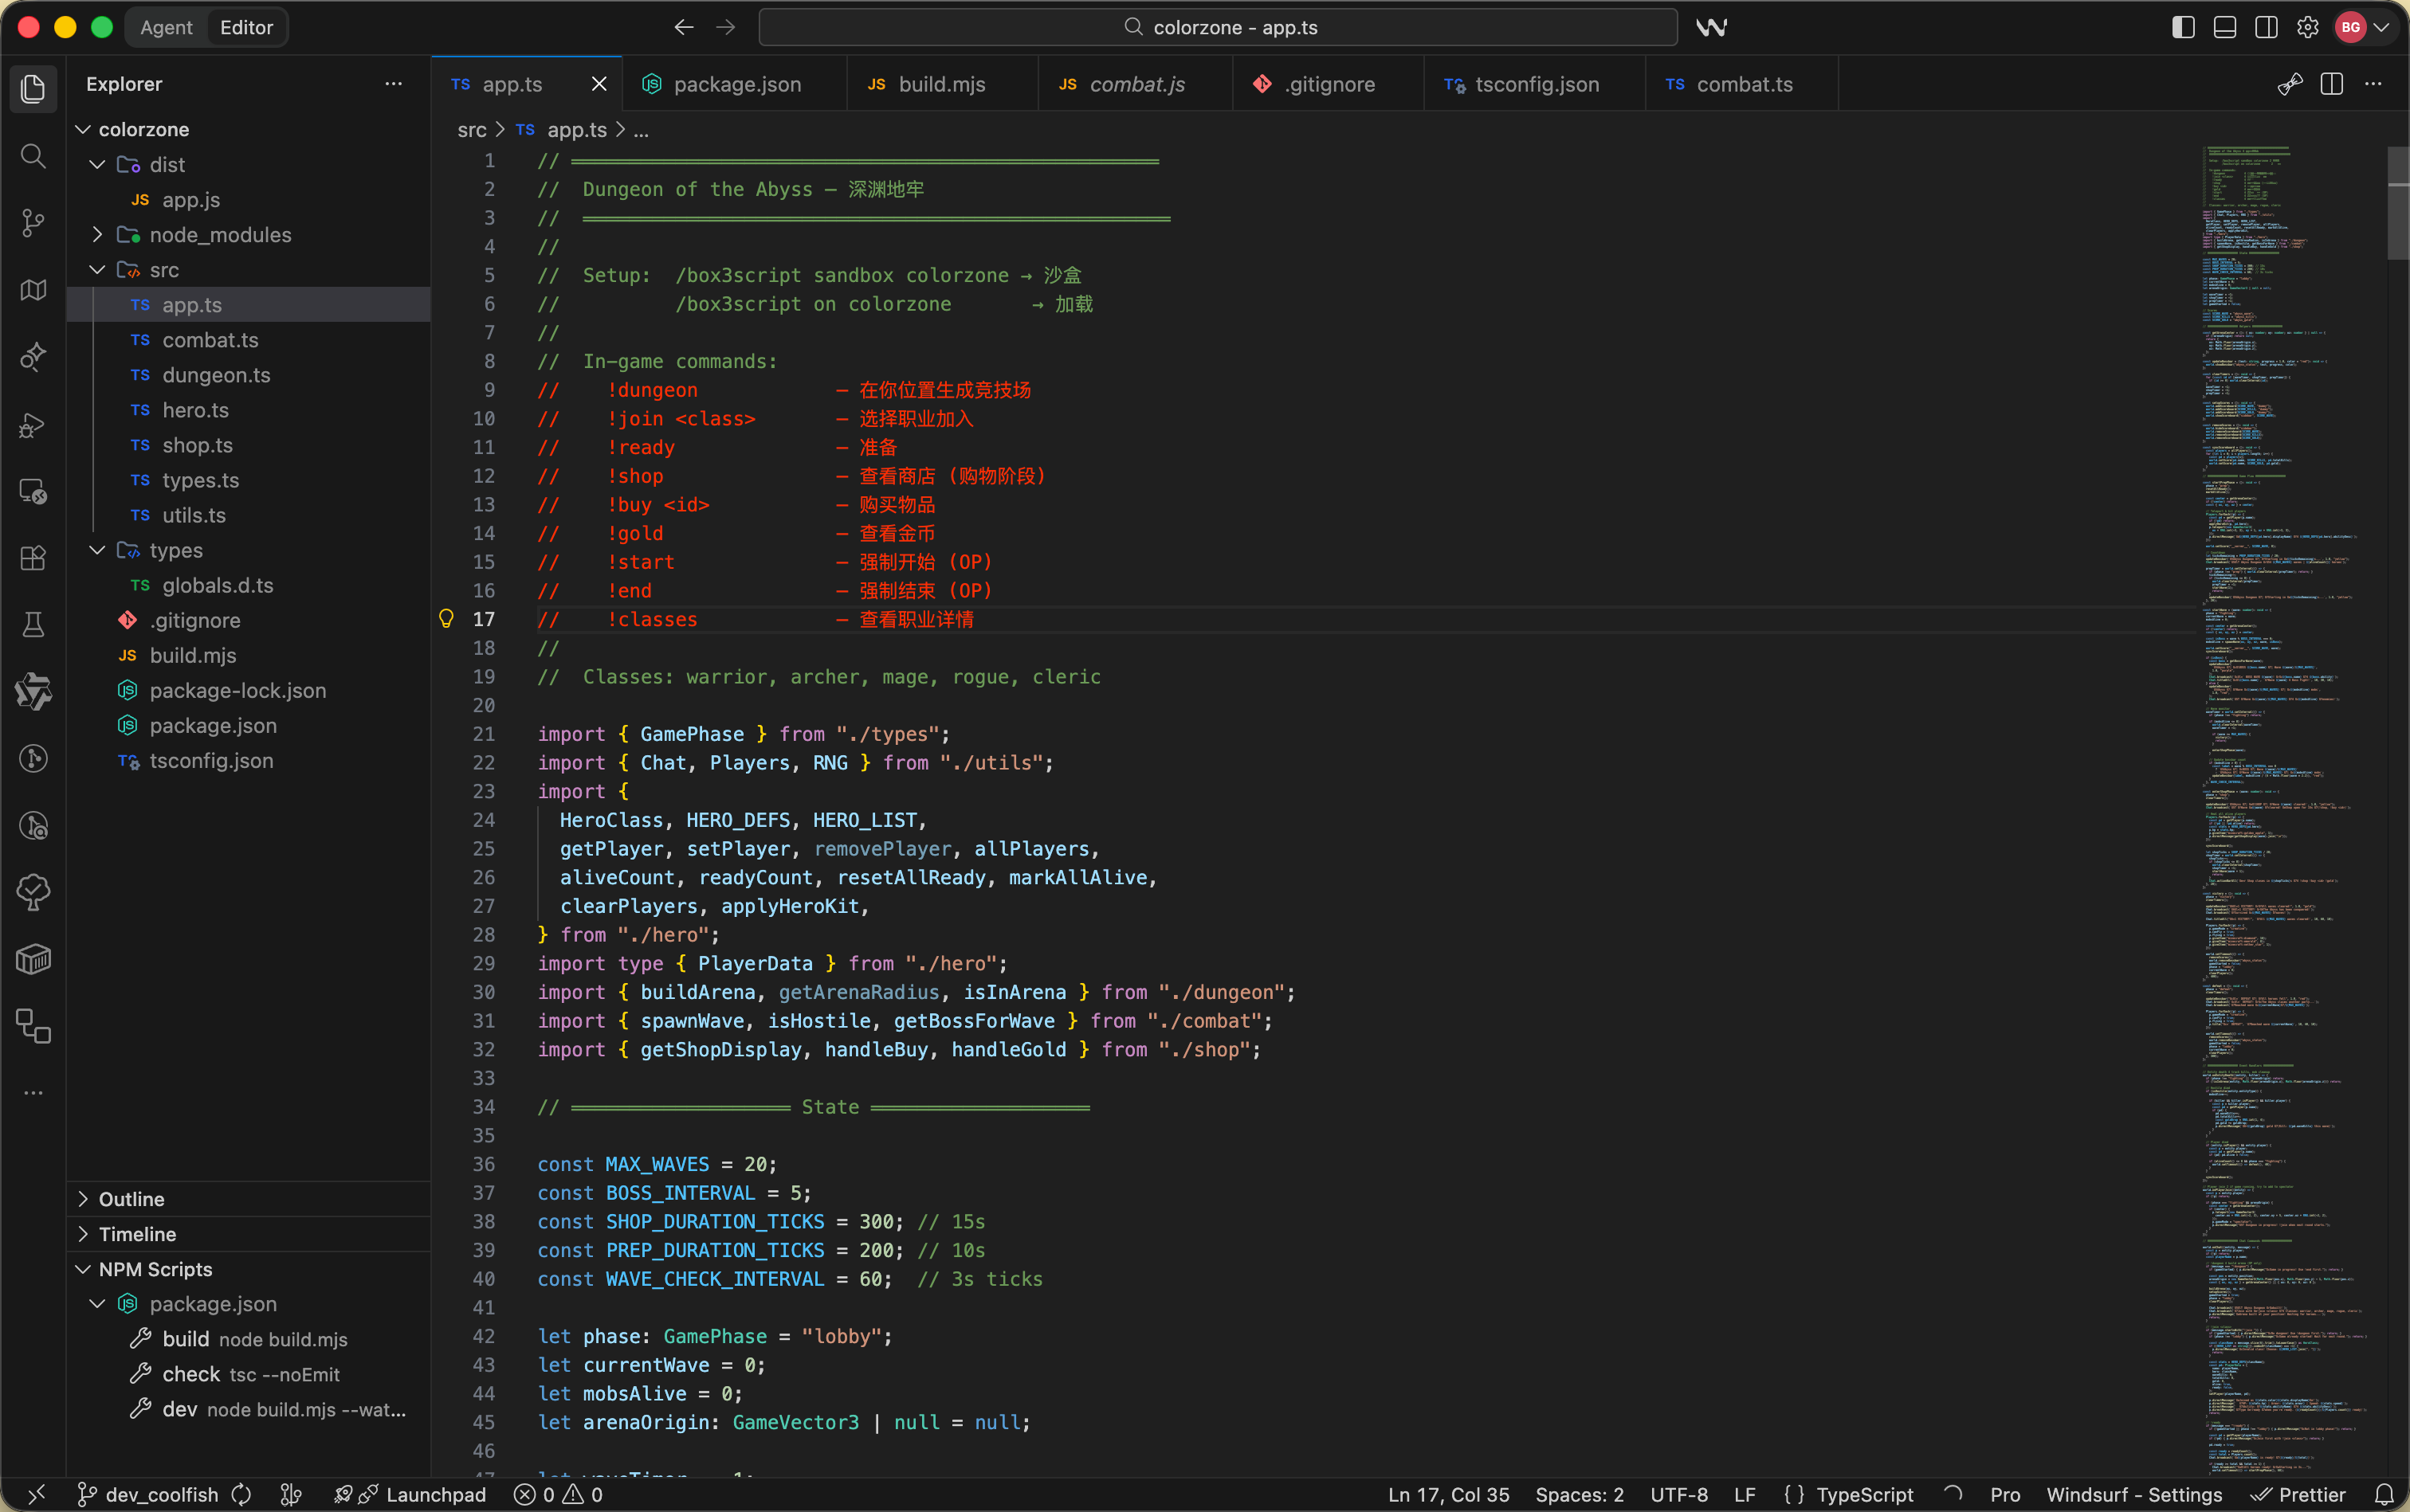Go back with the left arrow
Image resolution: width=2410 pixels, height=1512 pixels.
685,27
